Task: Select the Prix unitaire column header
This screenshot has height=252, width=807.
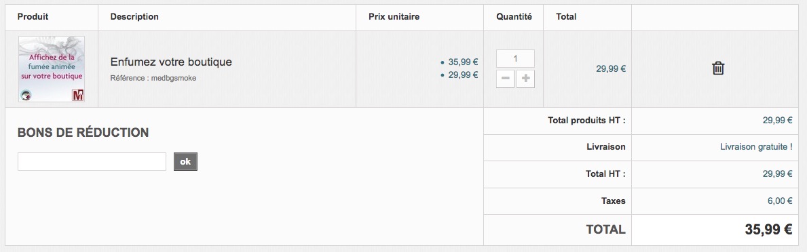Action: [394, 17]
